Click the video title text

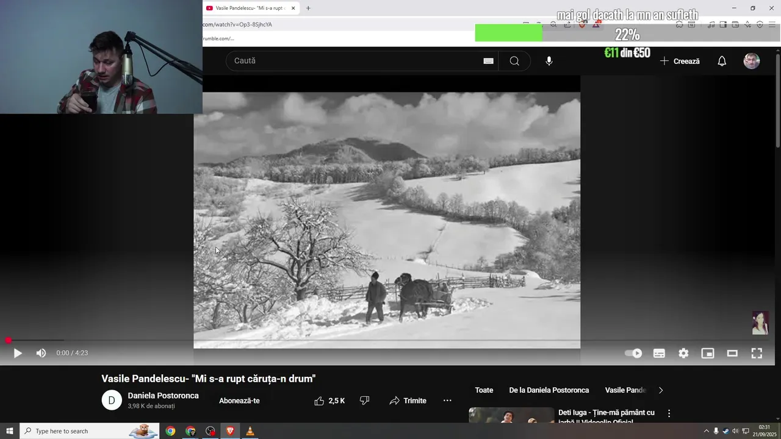[209, 379]
